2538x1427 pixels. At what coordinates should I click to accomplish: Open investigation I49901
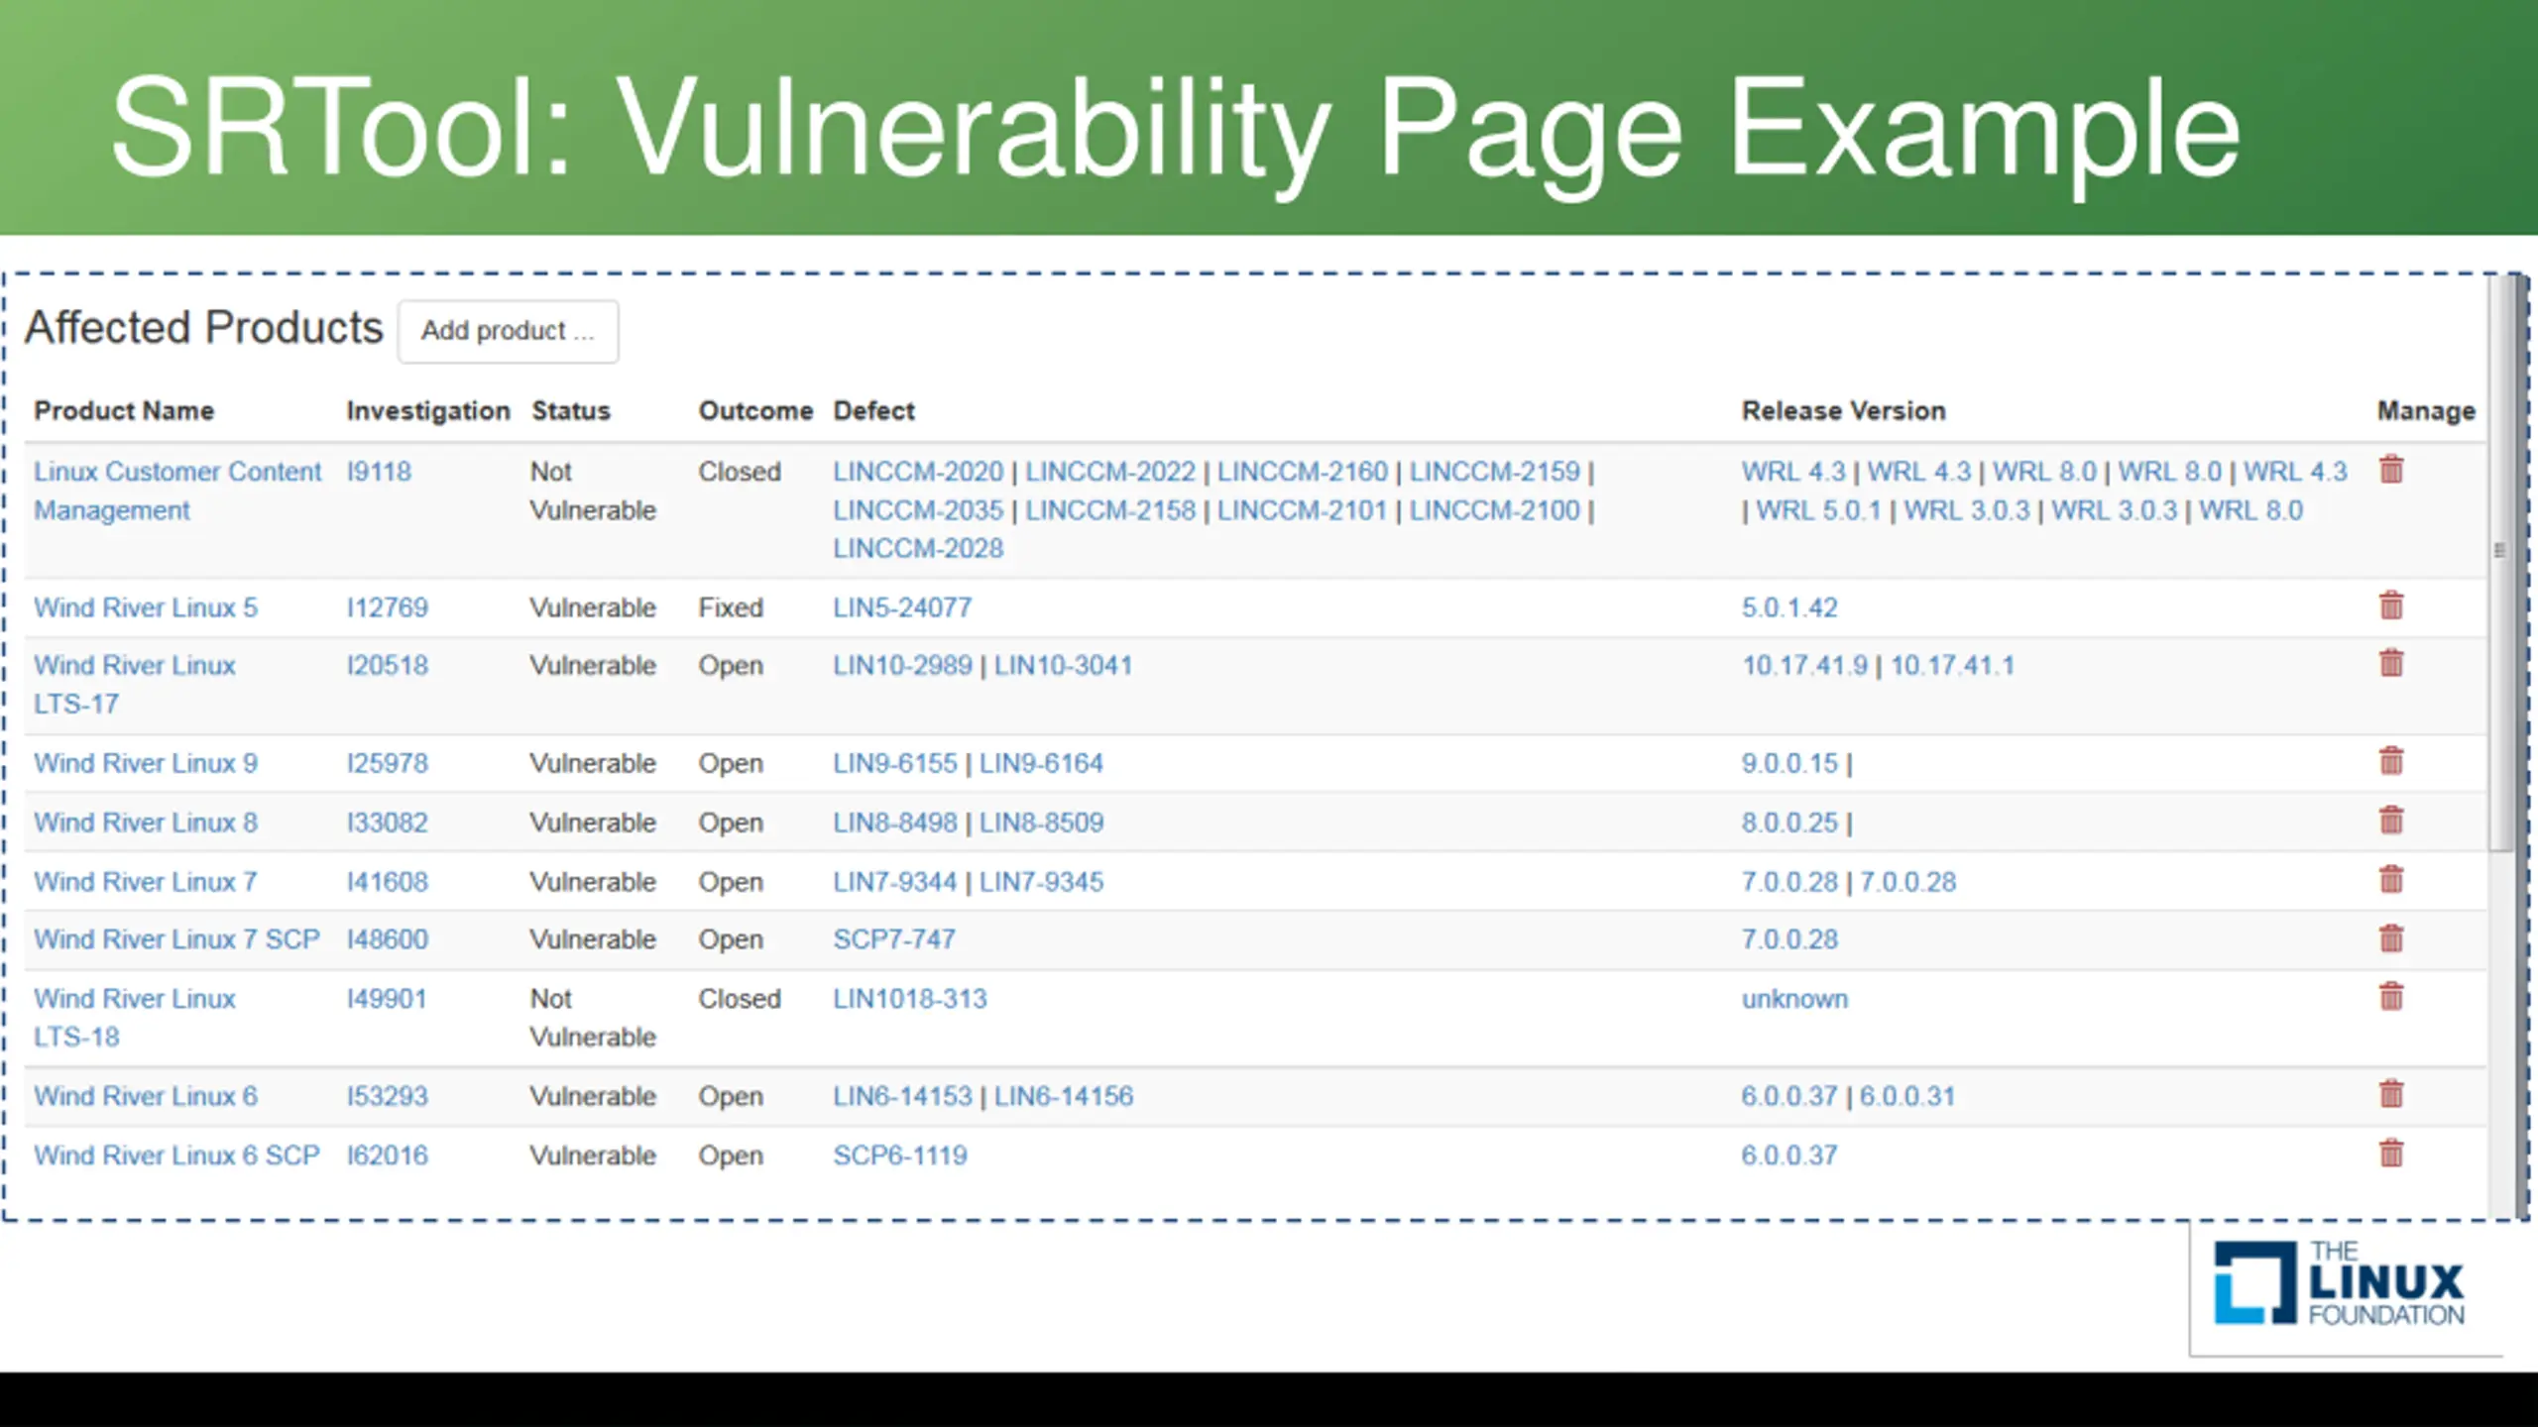(x=387, y=999)
